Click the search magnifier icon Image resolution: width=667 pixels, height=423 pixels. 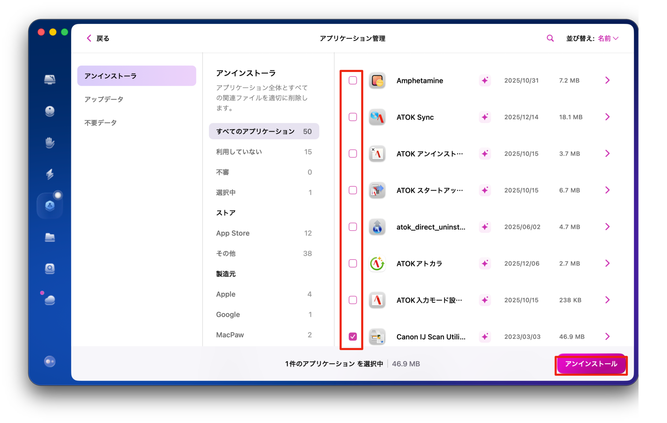pyautogui.click(x=550, y=38)
